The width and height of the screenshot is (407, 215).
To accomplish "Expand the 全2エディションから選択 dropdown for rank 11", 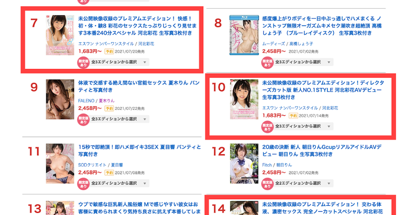I will [119, 183].
